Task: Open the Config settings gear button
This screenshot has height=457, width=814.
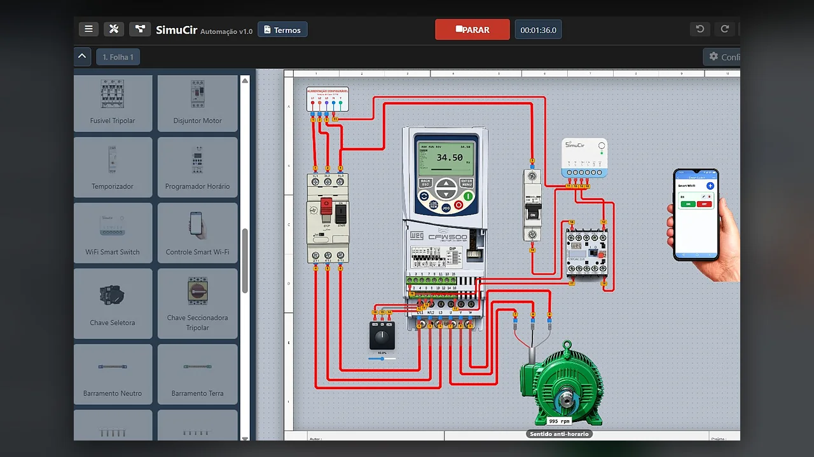Action: pyautogui.click(x=722, y=57)
